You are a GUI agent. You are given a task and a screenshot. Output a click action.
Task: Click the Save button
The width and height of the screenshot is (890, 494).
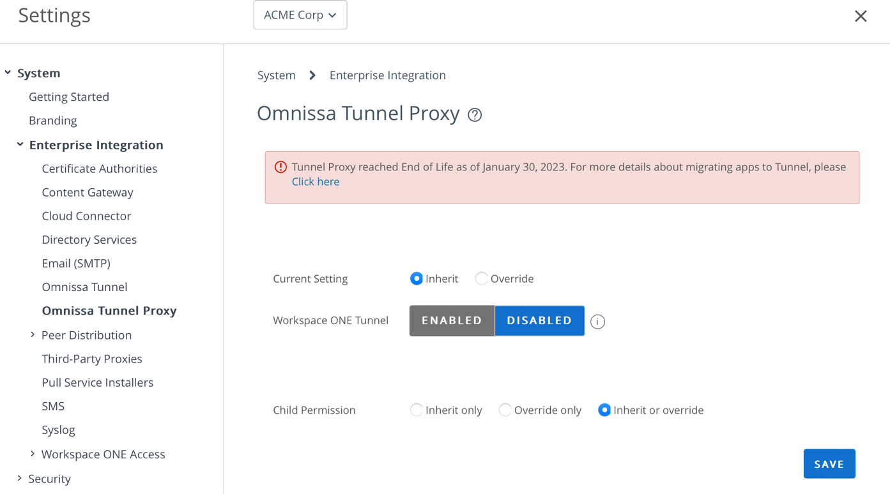829,464
